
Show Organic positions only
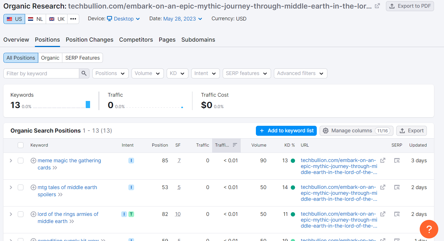[x=50, y=58]
